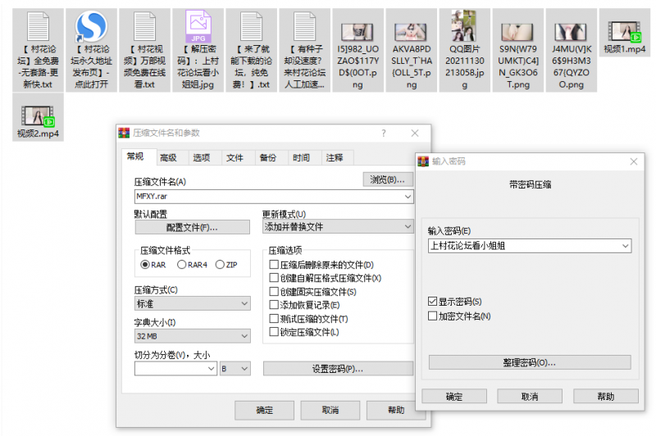Viewport: 656px width, 436px height.
Task: Open the 注释 tab
Action: point(335,158)
